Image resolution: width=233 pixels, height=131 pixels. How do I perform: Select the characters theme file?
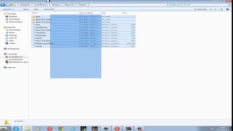(40, 33)
